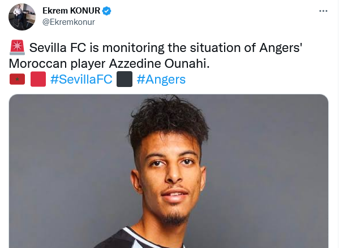Open the #SevillaFC hashtag
This screenshot has width=339, height=248.
click(81, 79)
